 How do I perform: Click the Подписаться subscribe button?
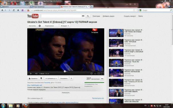(x=48, y=26)
